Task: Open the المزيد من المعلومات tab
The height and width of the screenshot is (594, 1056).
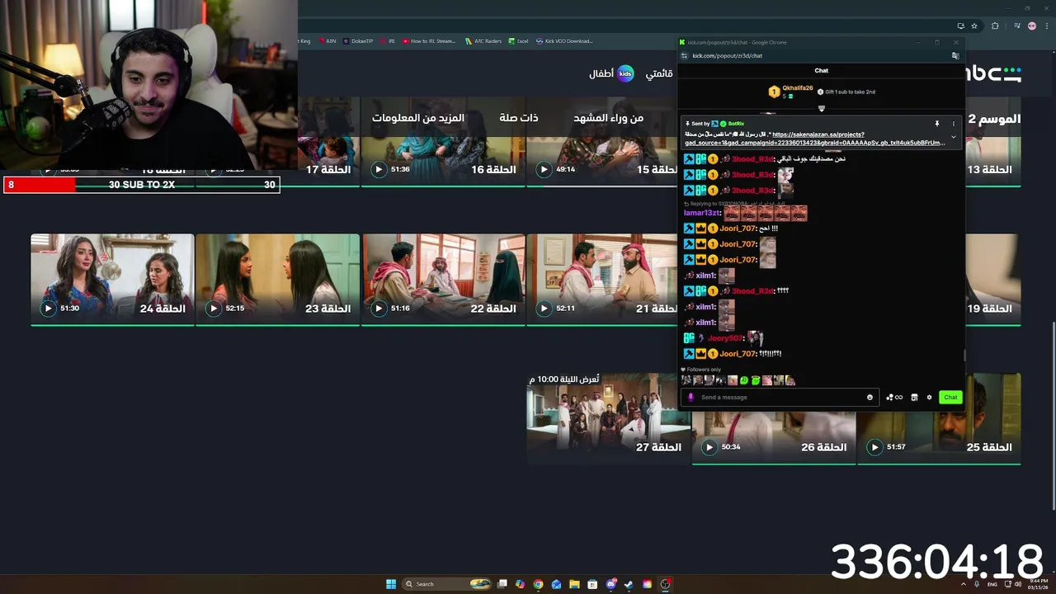Action: tap(418, 118)
